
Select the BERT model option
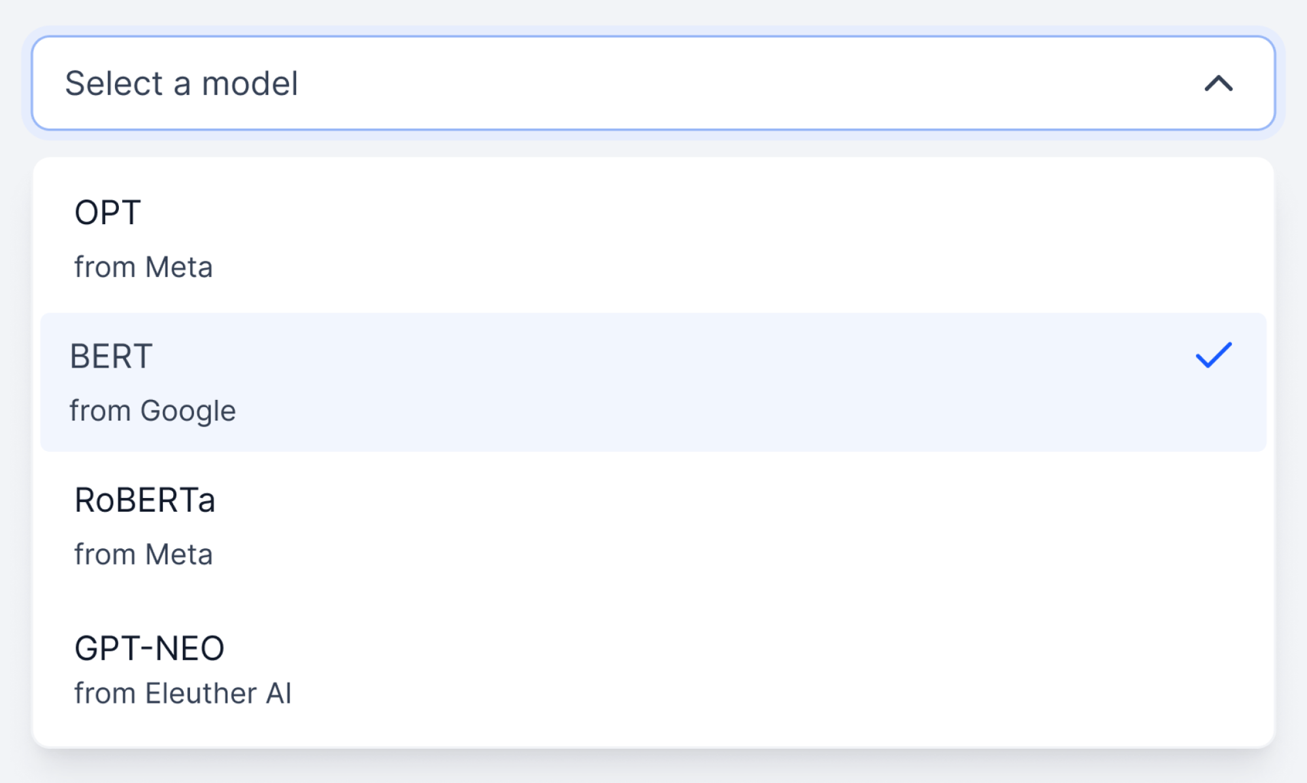pos(653,382)
